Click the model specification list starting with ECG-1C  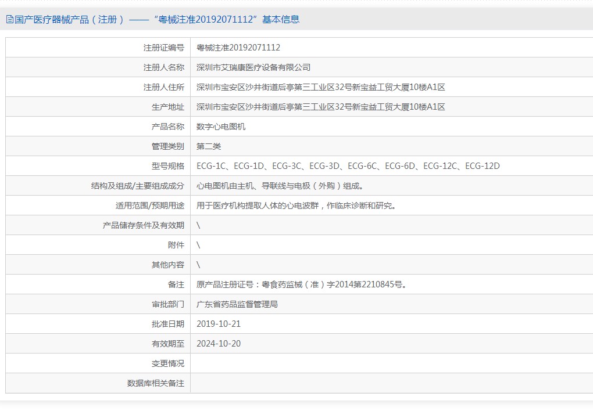click(x=348, y=166)
